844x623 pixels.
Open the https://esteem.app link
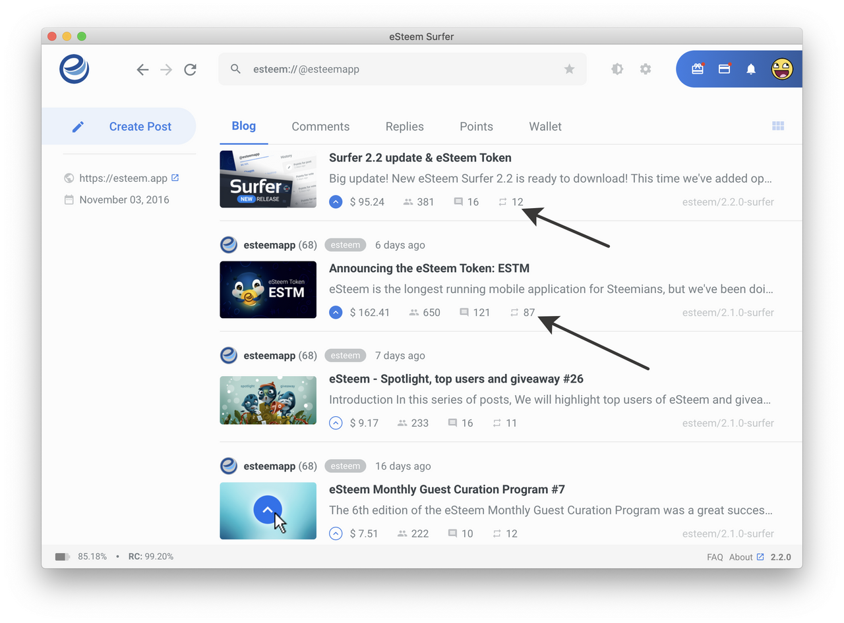tap(123, 178)
